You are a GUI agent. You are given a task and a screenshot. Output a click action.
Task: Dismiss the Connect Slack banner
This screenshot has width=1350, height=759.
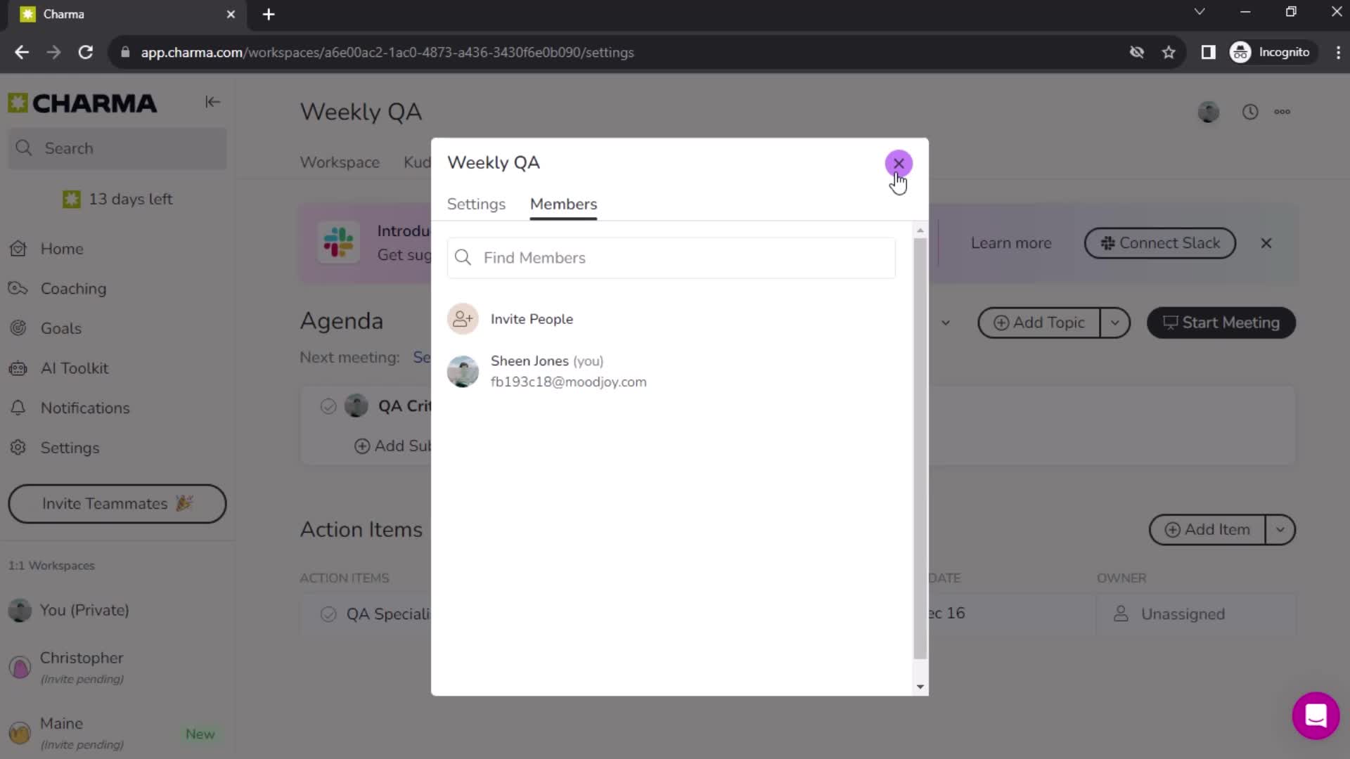click(1266, 242)
